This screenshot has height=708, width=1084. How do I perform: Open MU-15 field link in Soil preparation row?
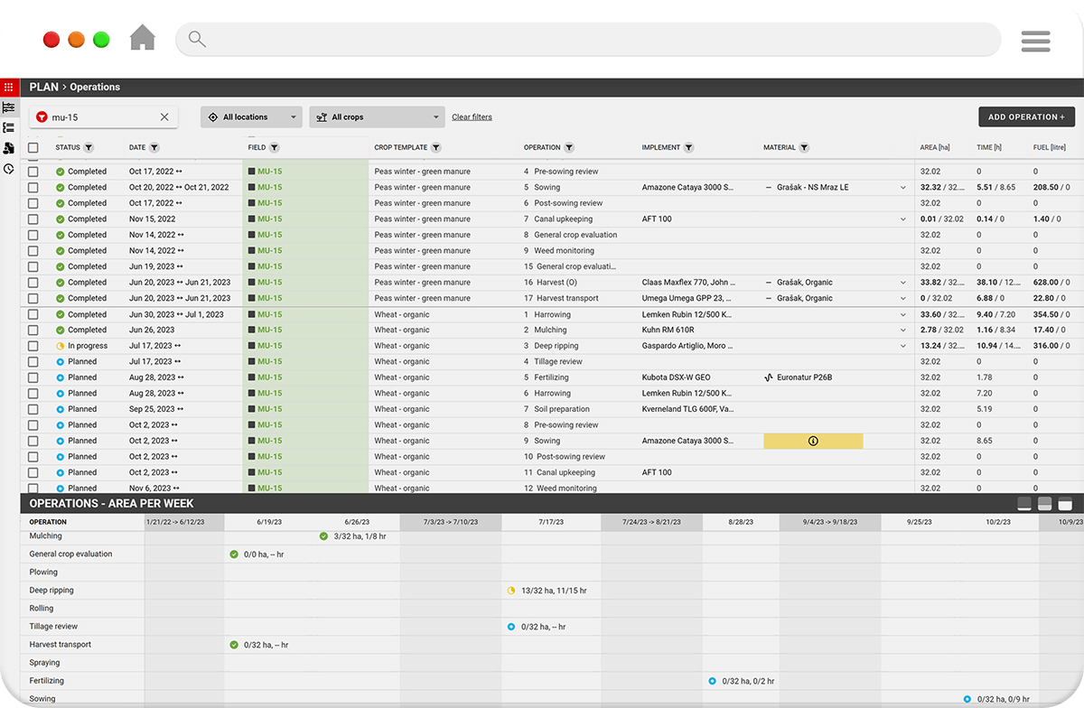(x=269, y=409)
